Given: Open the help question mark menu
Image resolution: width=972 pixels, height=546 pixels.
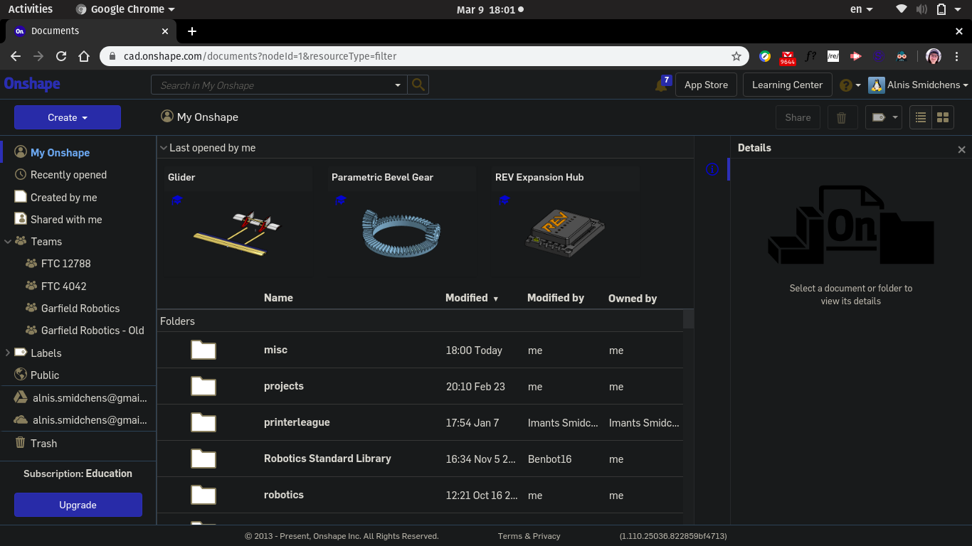Looking at the screenshot, I should click(846, 85).
